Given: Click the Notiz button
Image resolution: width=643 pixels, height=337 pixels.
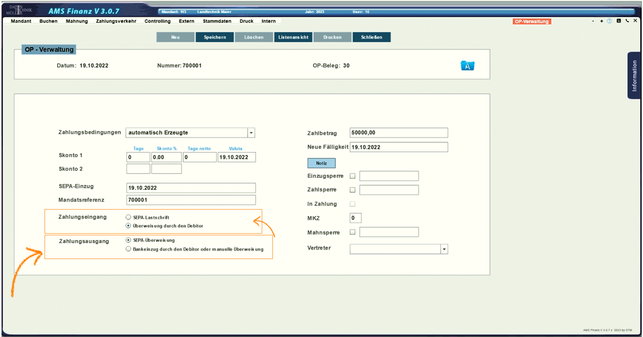Looking at the screenshot, I should (x=321, y=163).
